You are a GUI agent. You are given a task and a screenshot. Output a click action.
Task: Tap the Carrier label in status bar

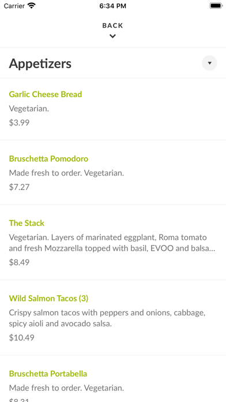[14, 6]
